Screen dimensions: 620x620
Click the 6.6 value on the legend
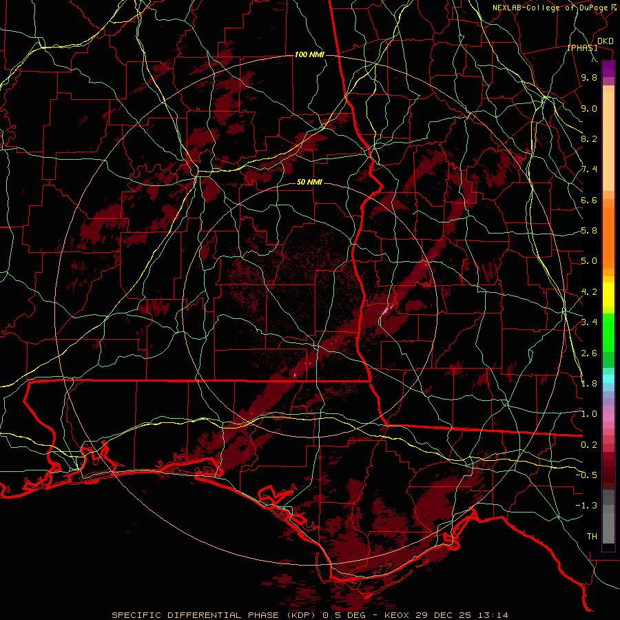click(x=589, y=200)
